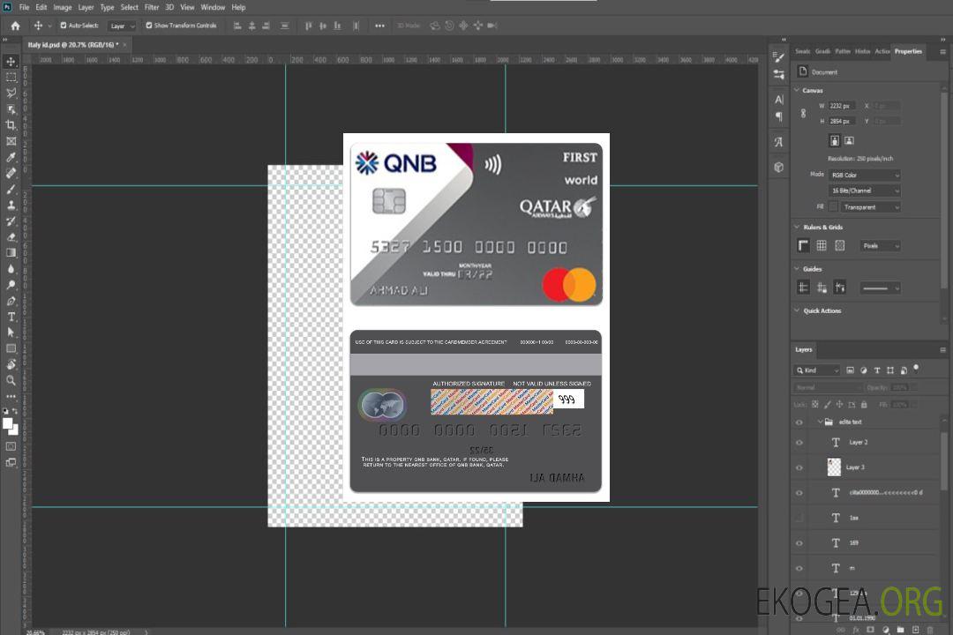Uncheck Show Transform Controls checkbox
Image resolution: width=953 pixels, height=635 pixels.
tap(149, 26)
